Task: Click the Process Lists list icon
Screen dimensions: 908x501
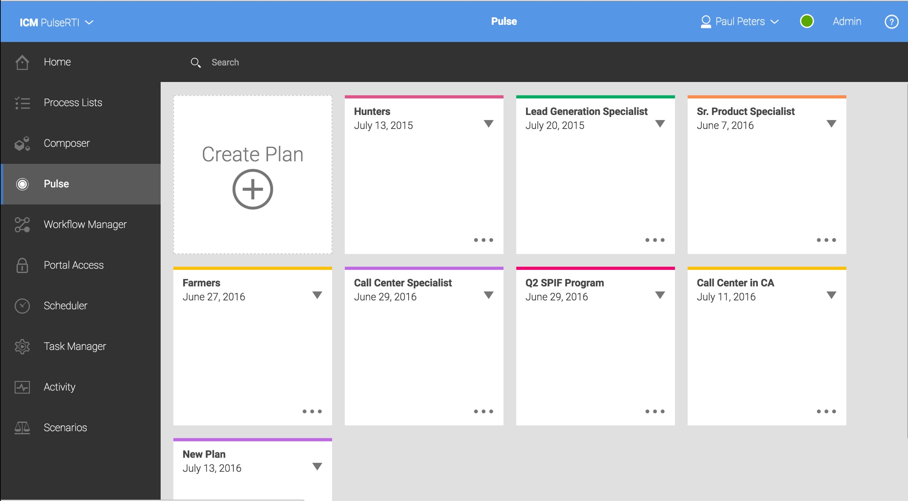Action: (22, 103)
